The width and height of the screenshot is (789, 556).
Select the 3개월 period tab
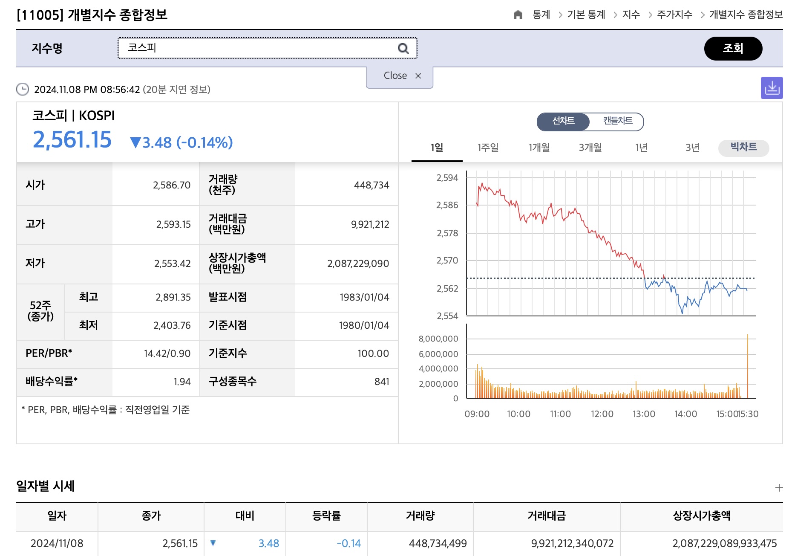(x=590, y=148)
